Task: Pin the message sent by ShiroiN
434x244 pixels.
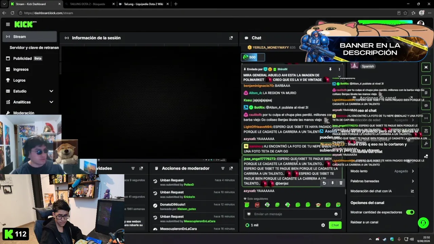Action: 330,69
